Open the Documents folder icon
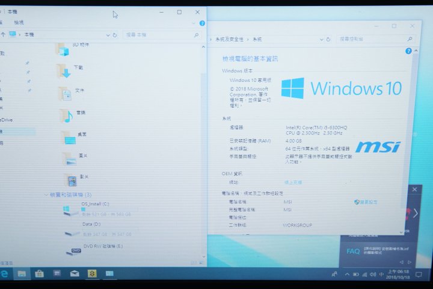The width and height of the screenshot is (433, 289). point(65,93)
